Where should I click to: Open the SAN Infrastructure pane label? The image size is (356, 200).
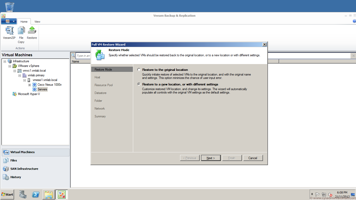24,169
